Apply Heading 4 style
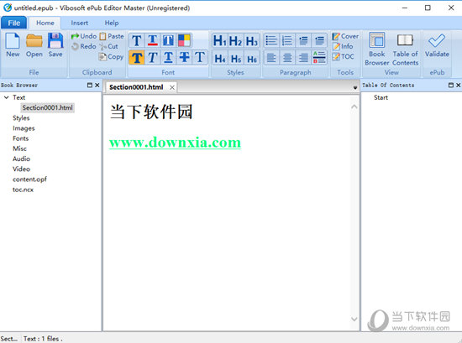Image resolution: width=462 pixels, height=343 pixels. [x=220, y=58]
